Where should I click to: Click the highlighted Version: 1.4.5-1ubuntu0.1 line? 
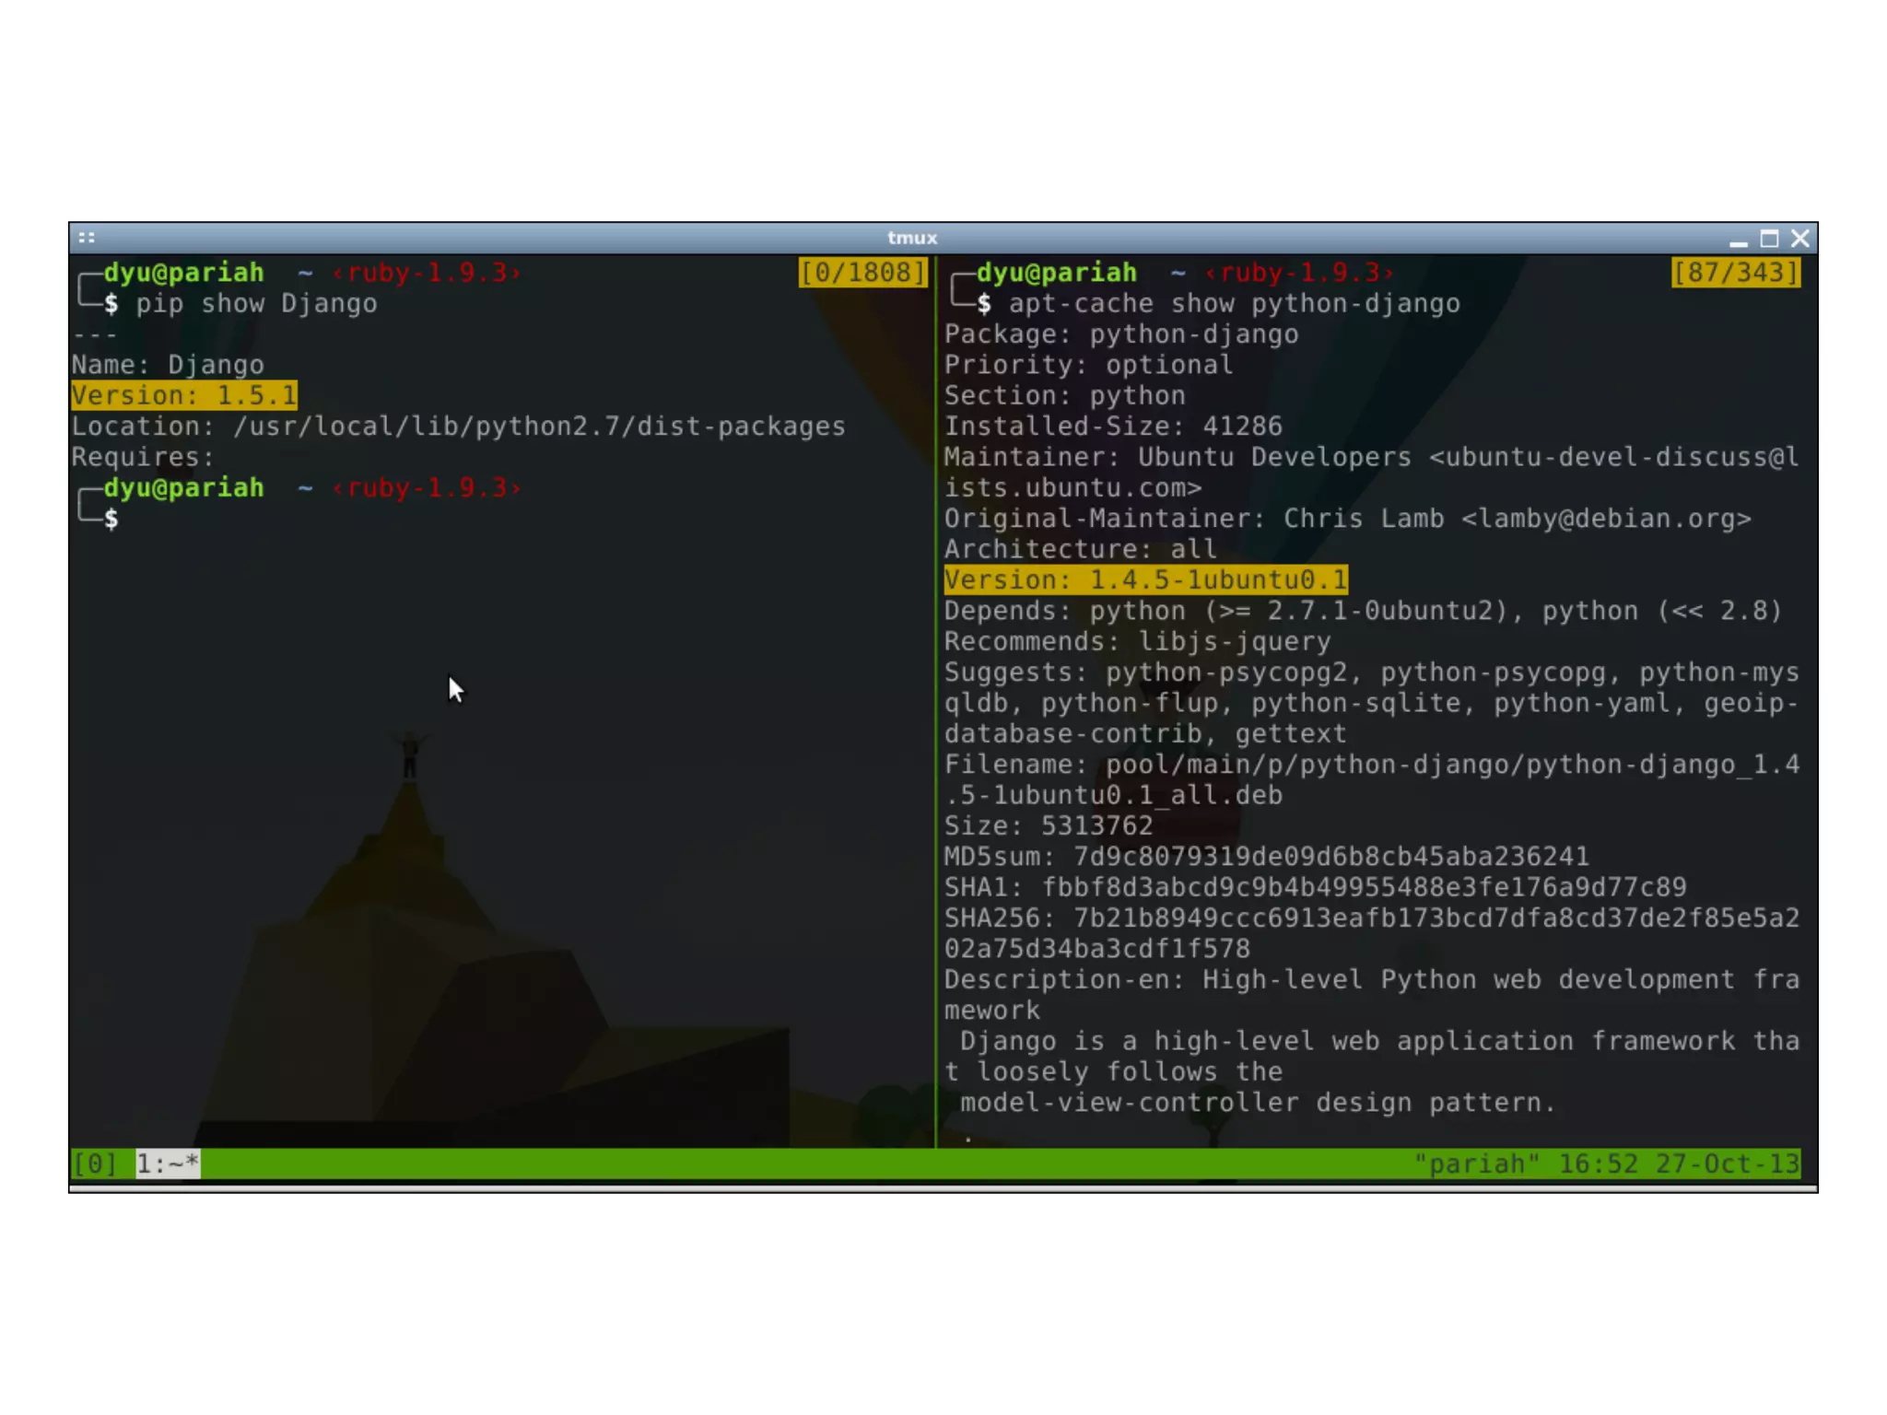[1145, 579]
